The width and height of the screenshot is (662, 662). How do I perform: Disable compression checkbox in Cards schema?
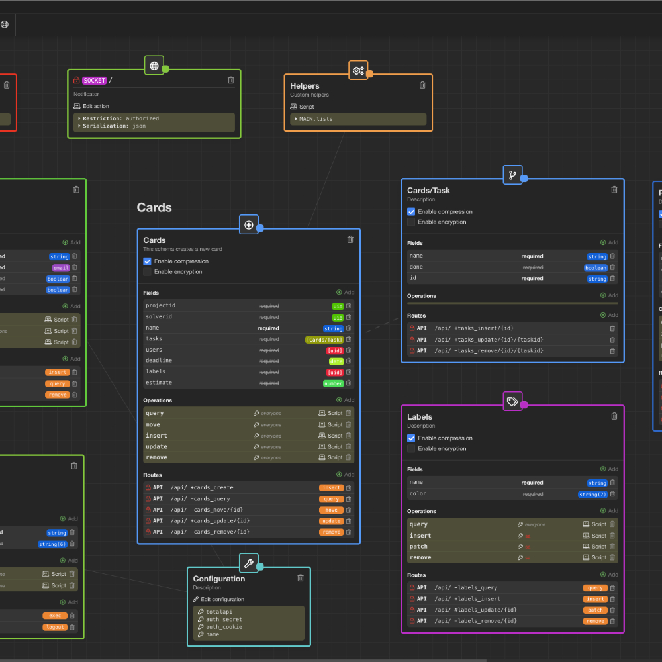pyautogui.click(x=148, y=261)
